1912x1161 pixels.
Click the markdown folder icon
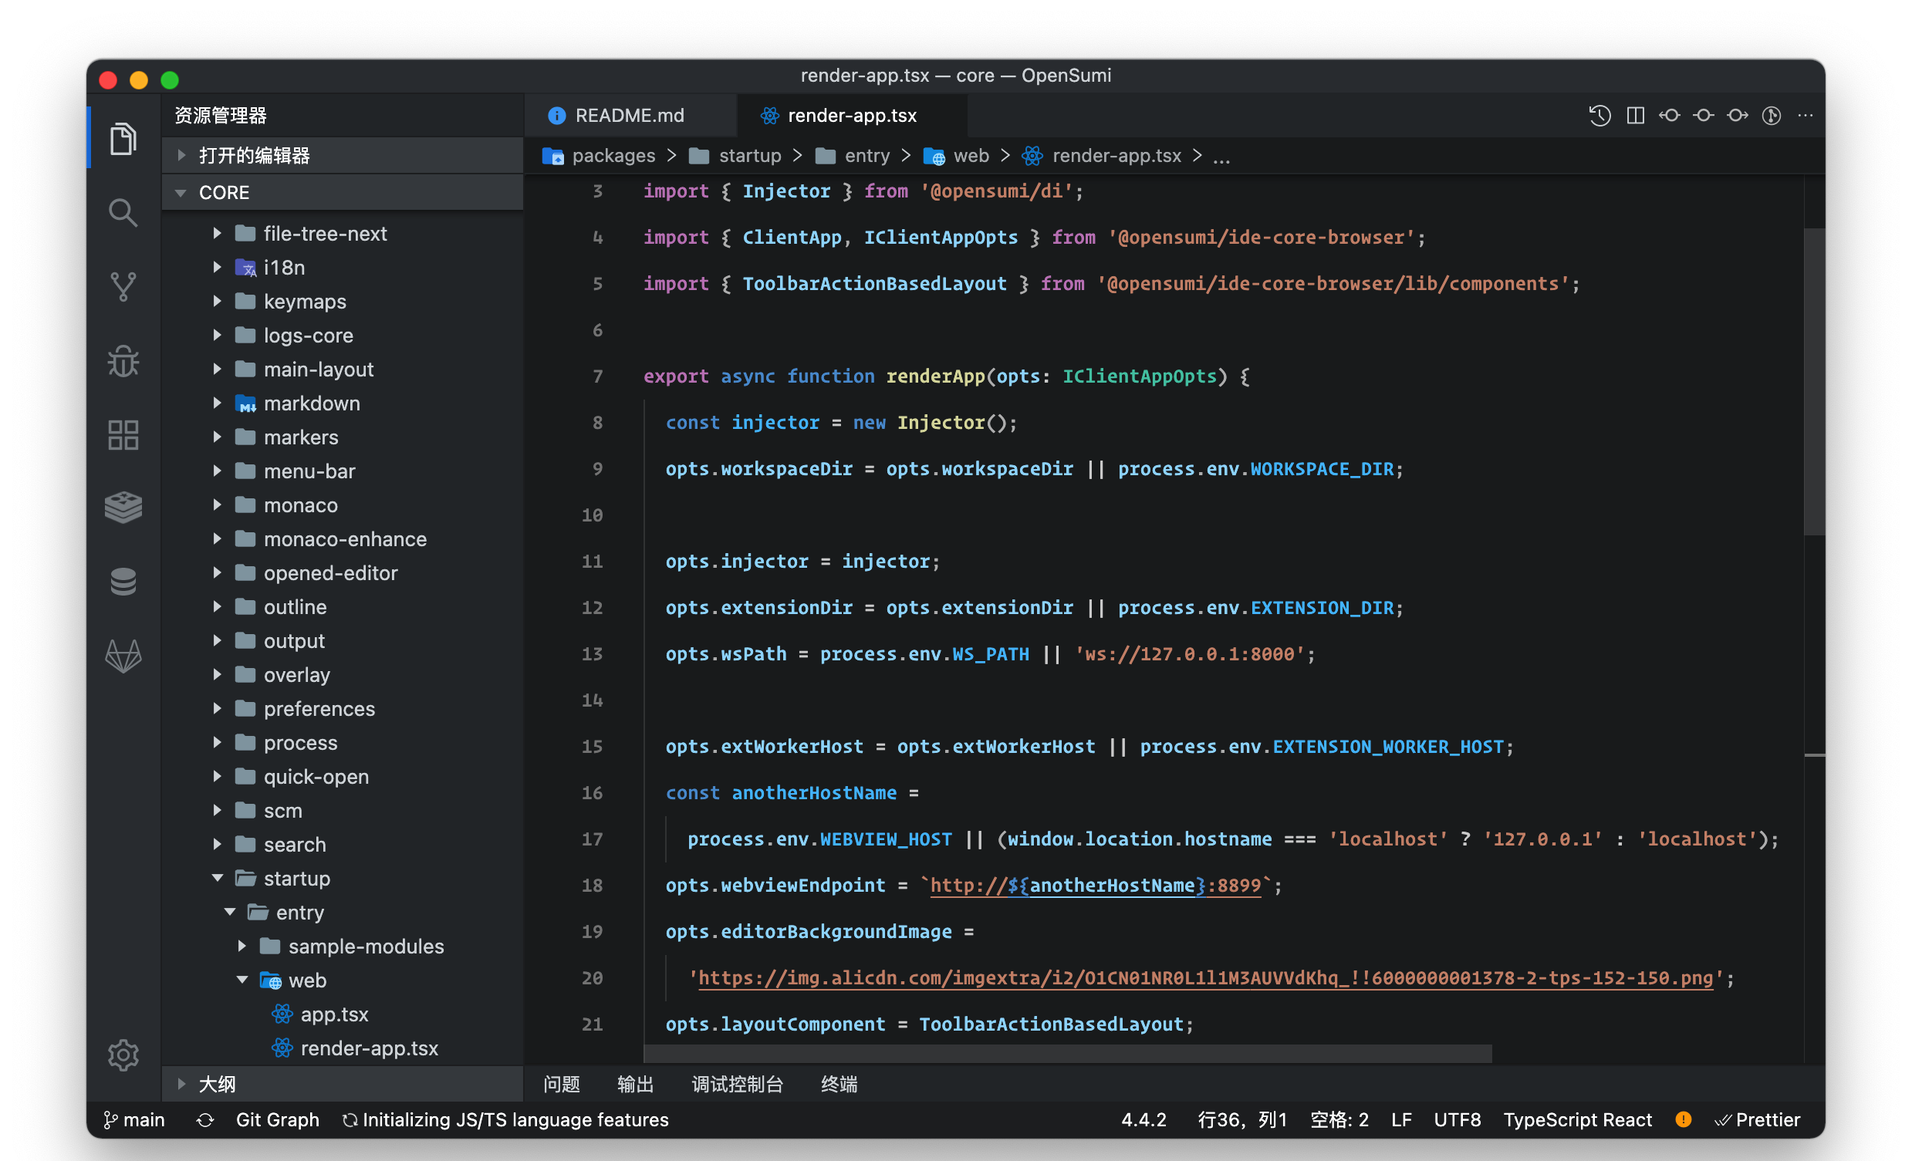pyautogui.click(x=246, y=403)
